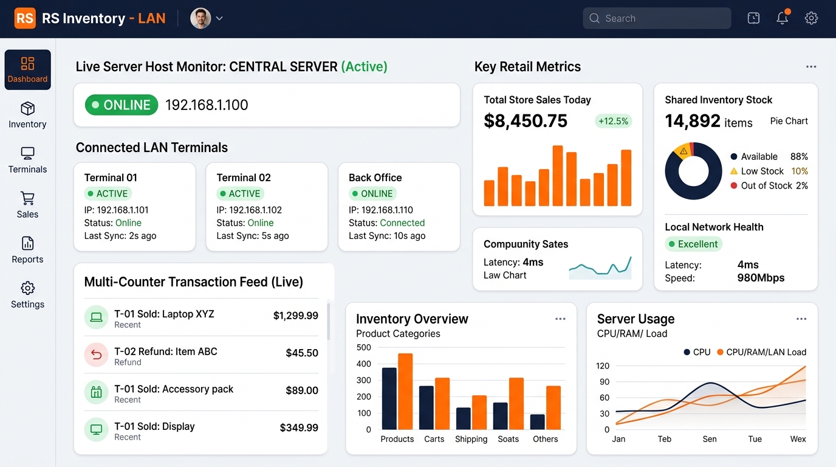Click the $89.00 transaction amount

(x=302, y=390)
